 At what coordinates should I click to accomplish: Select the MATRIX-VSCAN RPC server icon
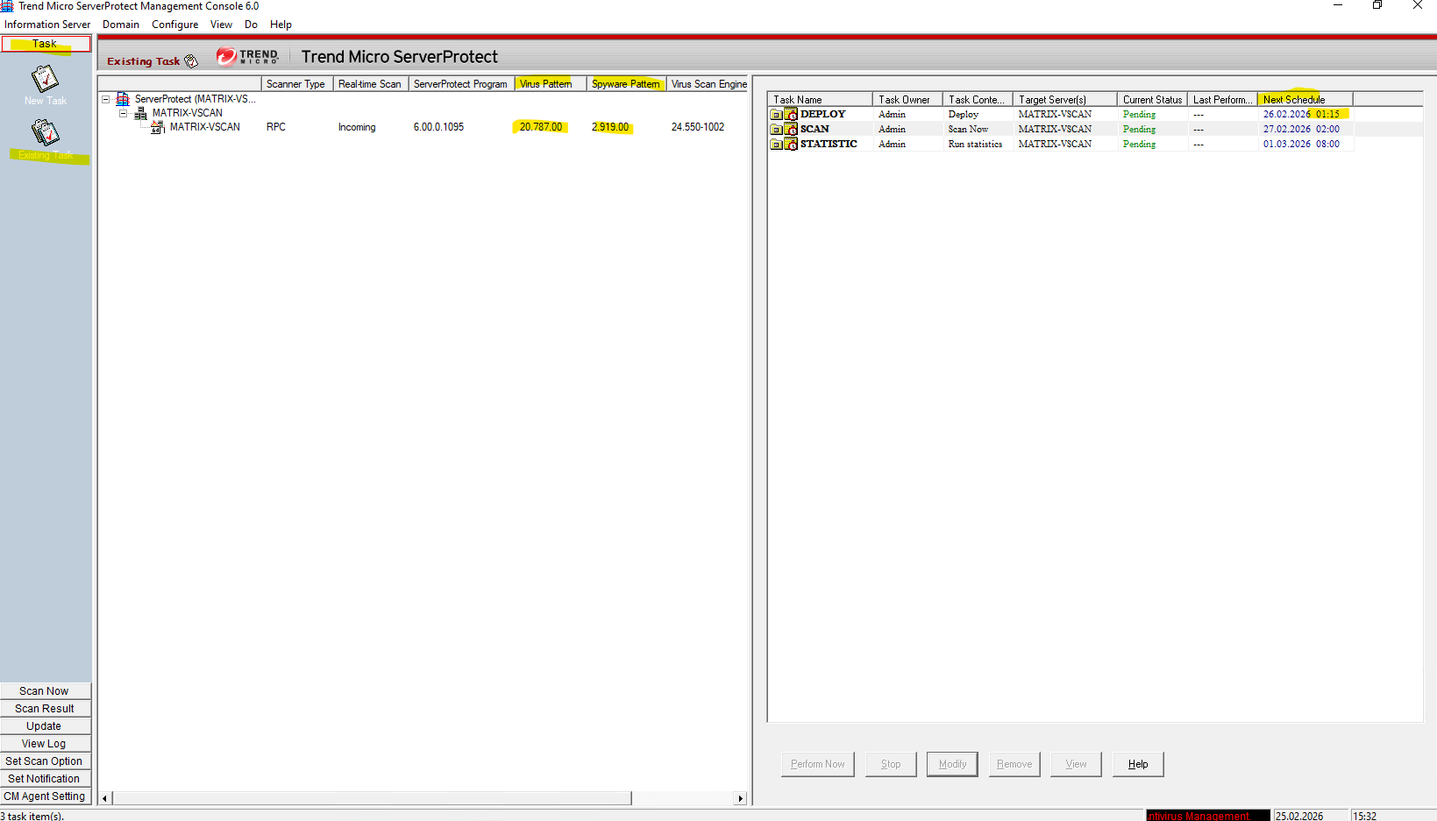point(158,127)
